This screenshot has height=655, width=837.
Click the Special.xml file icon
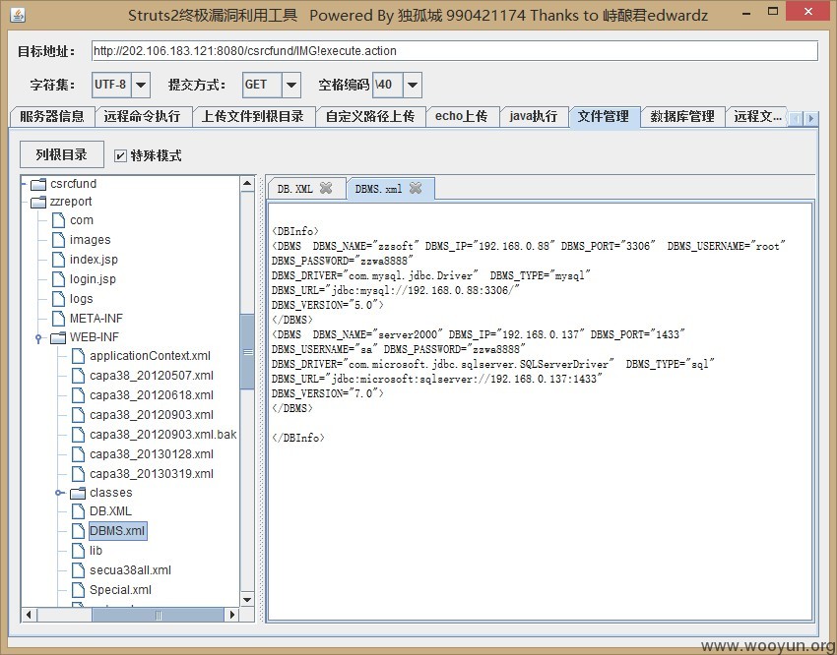coord(78,590)
